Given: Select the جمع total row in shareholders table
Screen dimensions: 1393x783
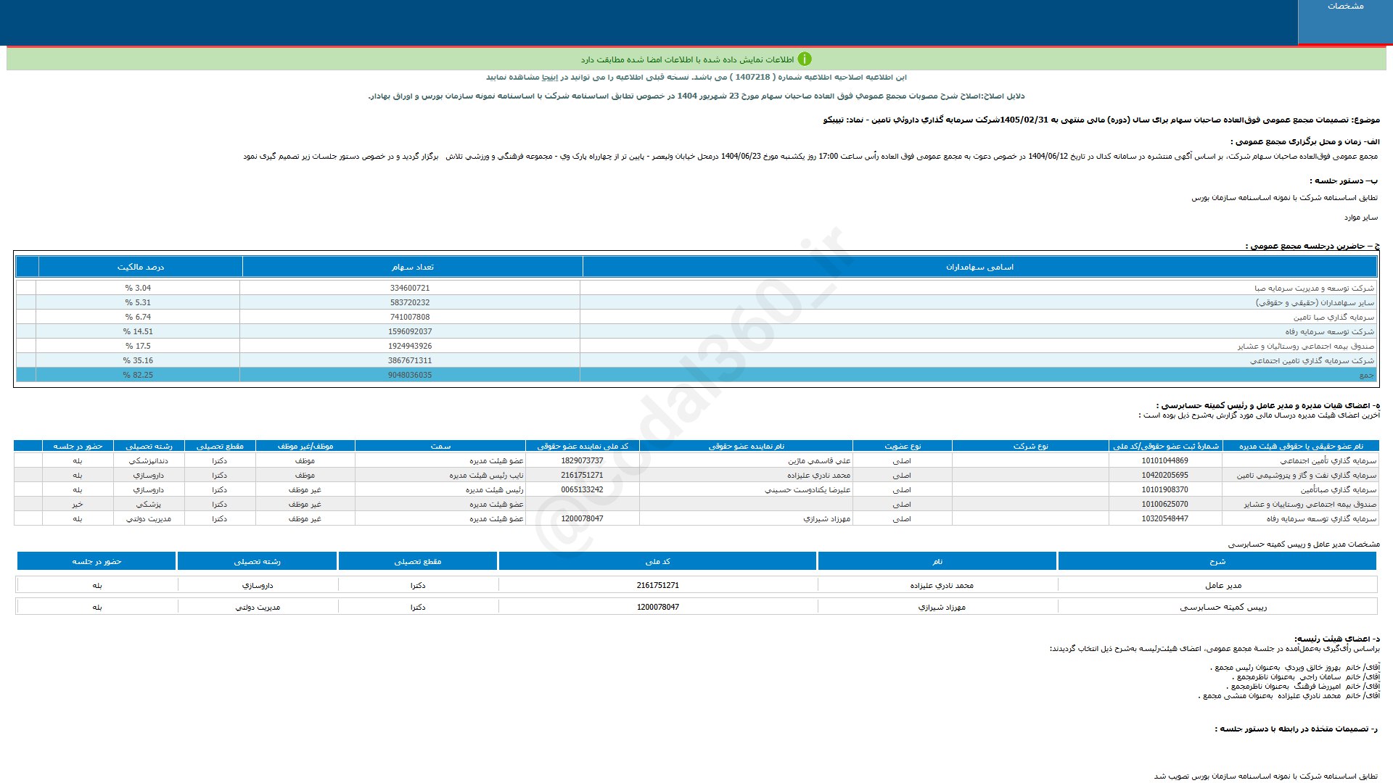Looking at the screenshot, I should pos(1366,376).
